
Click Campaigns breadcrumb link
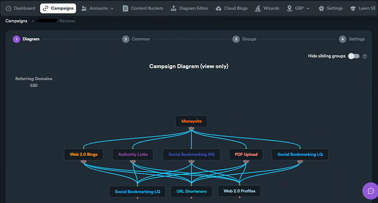click(16, 21)
